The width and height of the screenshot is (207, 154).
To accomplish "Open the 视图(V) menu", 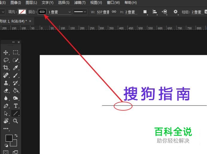I will pyautogui.click(x=96, y=3).
